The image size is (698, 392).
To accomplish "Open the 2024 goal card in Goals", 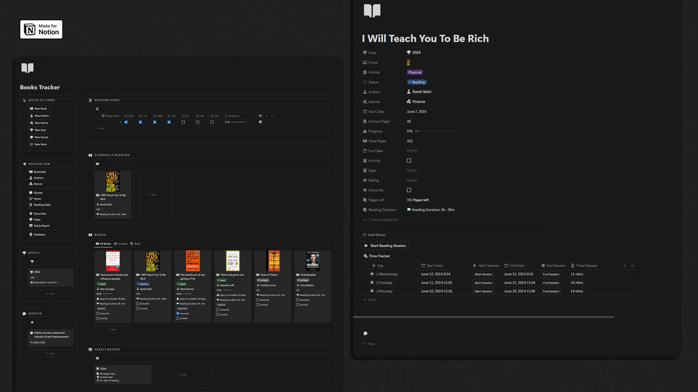I will pyautogui.click(x=51, y=278).
